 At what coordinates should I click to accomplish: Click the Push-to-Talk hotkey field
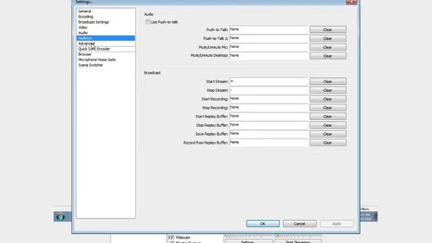pyautogui.click(x=269, y=30)
